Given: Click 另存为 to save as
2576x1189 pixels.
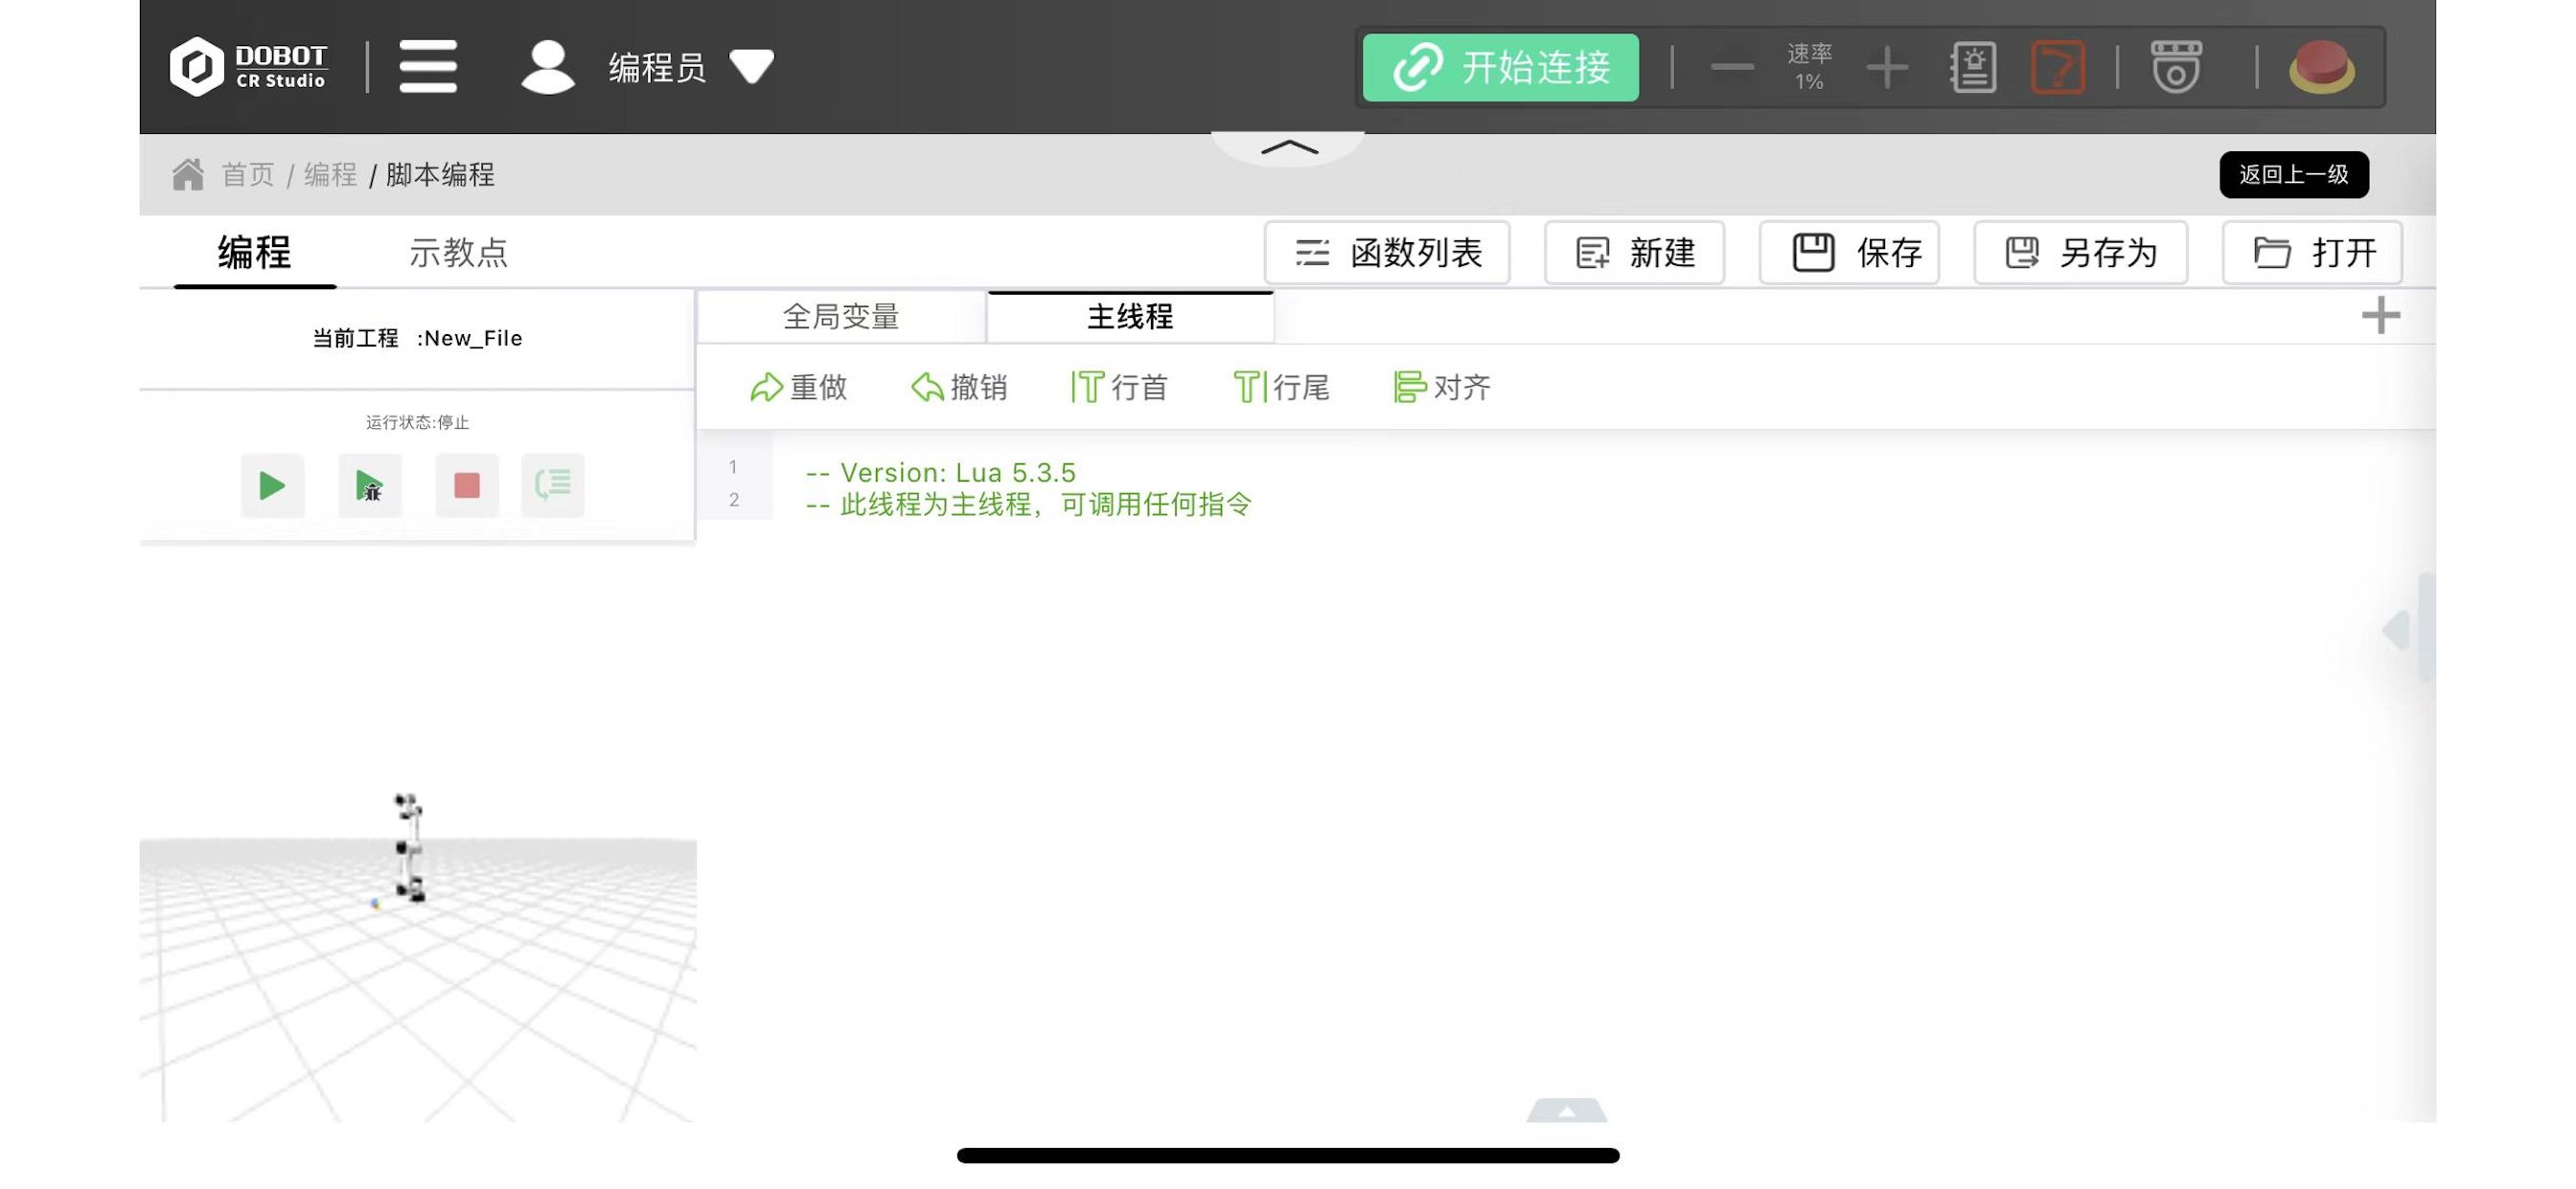Looking at the screenshot, I should [2080, 253].
